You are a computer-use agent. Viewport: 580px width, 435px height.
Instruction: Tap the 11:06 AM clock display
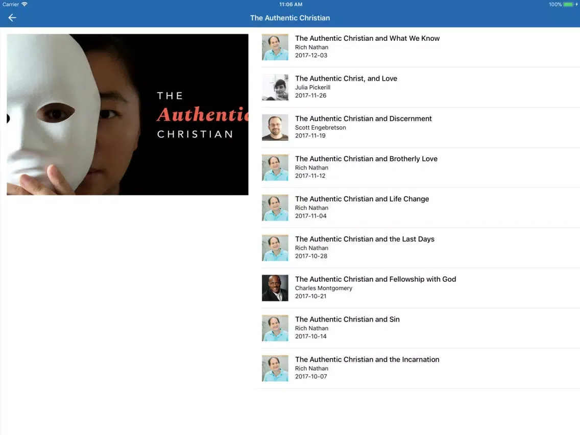(x=290, y=4)
